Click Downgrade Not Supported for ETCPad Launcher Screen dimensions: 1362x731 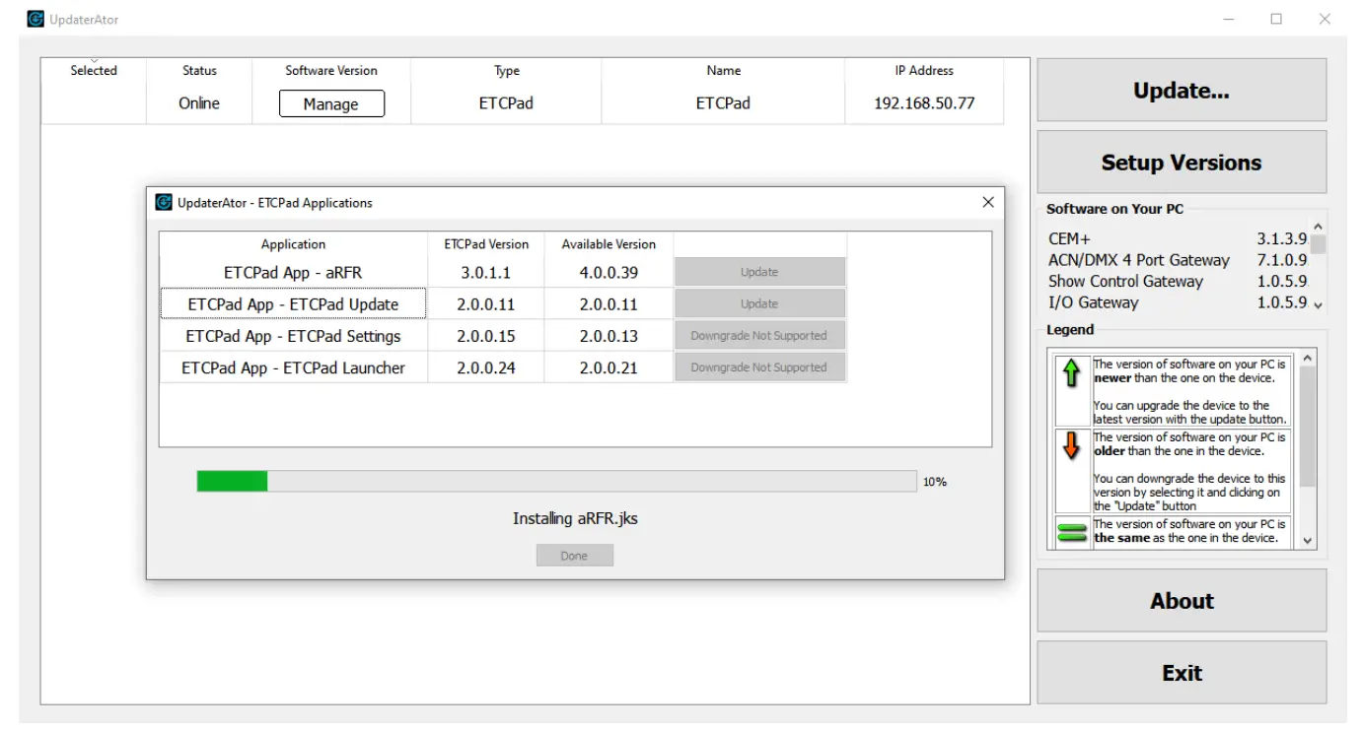point(759,367)
